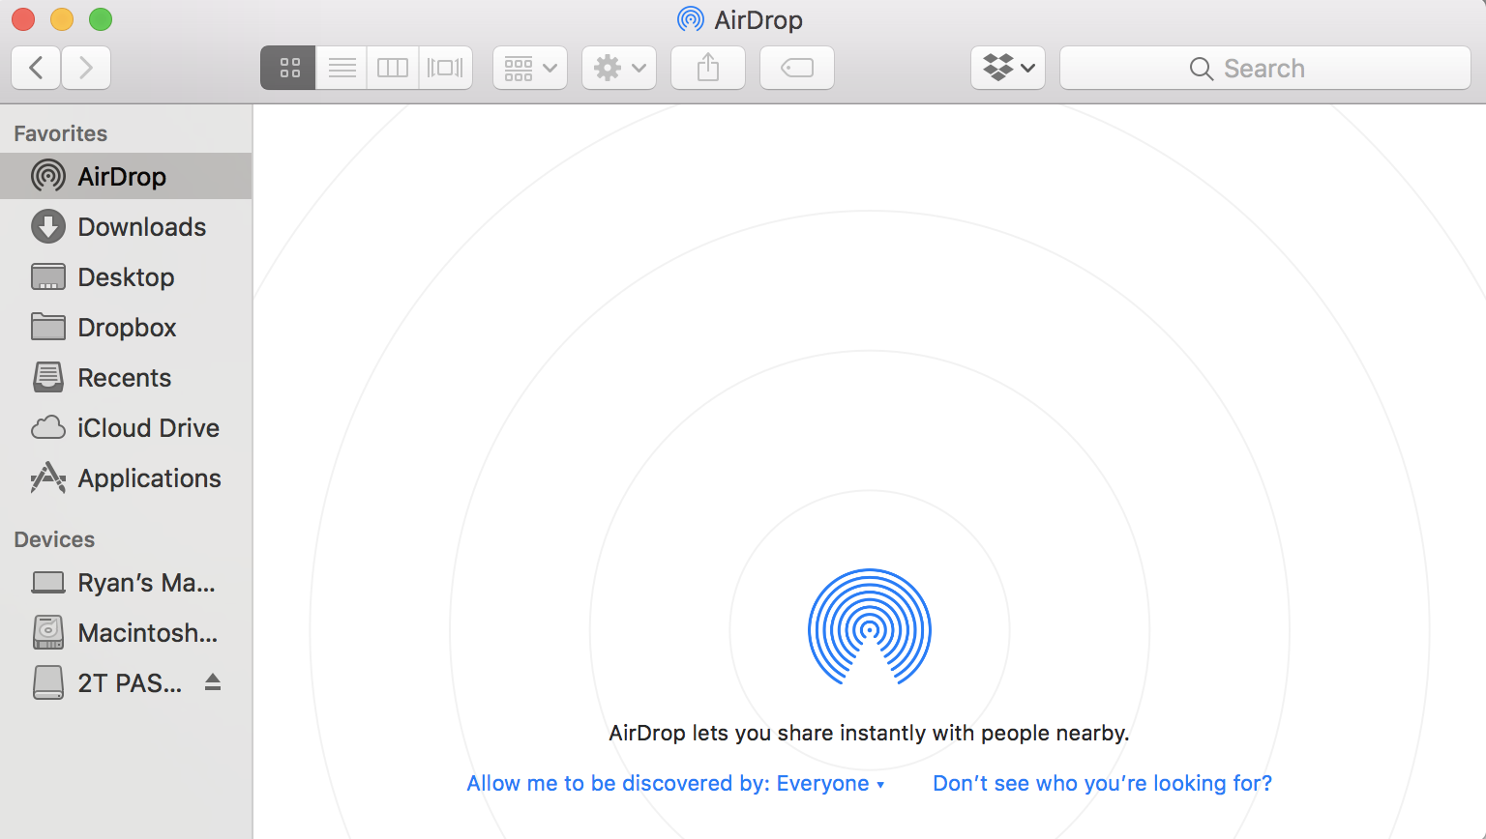Switch to list view
The image size is (1486, 839).
(342, 68)
